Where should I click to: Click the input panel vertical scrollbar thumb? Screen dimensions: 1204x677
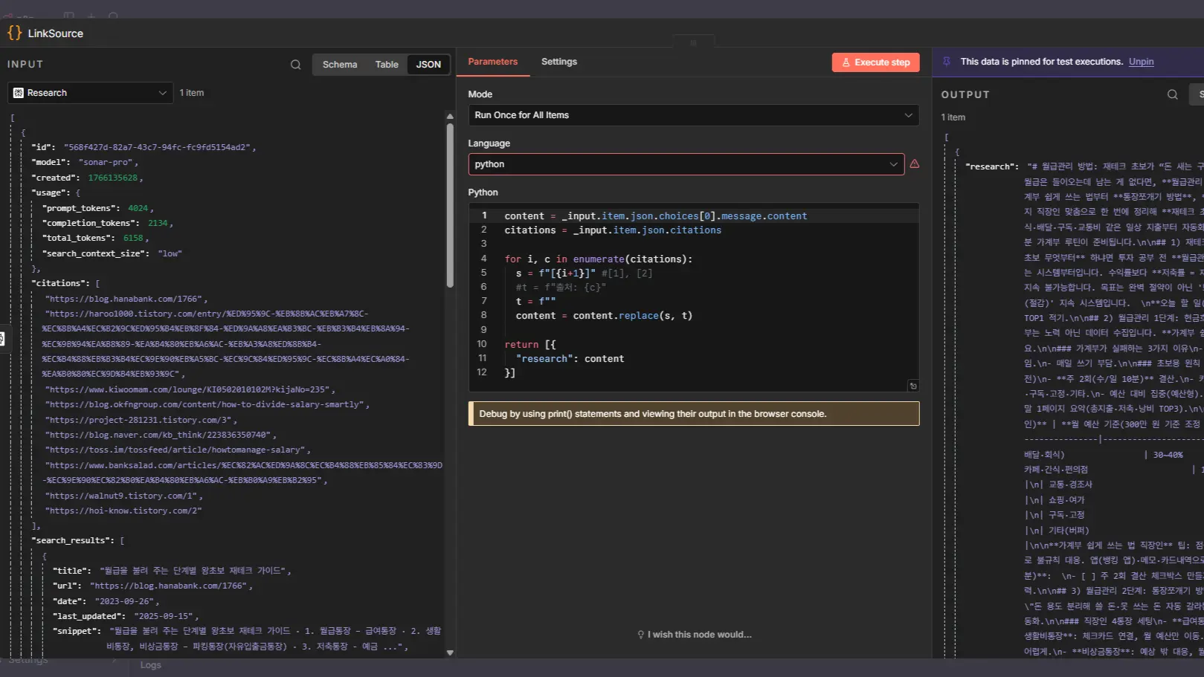[x=450, y=204]
